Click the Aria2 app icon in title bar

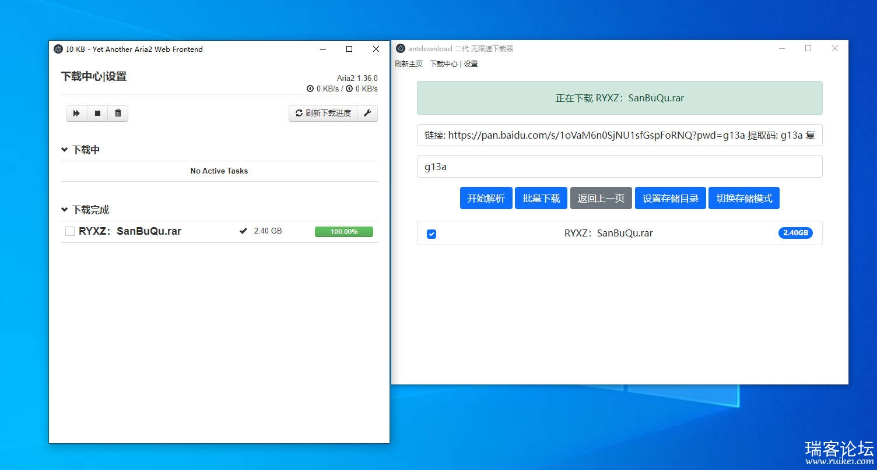(58, 49)
